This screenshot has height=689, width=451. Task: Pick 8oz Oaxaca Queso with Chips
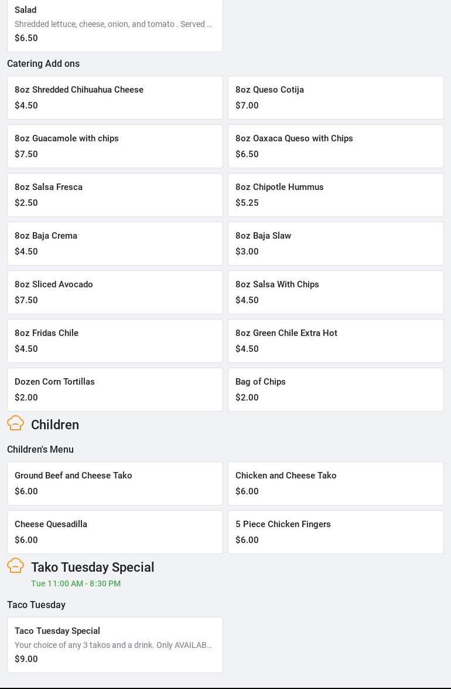coord(336,146)
